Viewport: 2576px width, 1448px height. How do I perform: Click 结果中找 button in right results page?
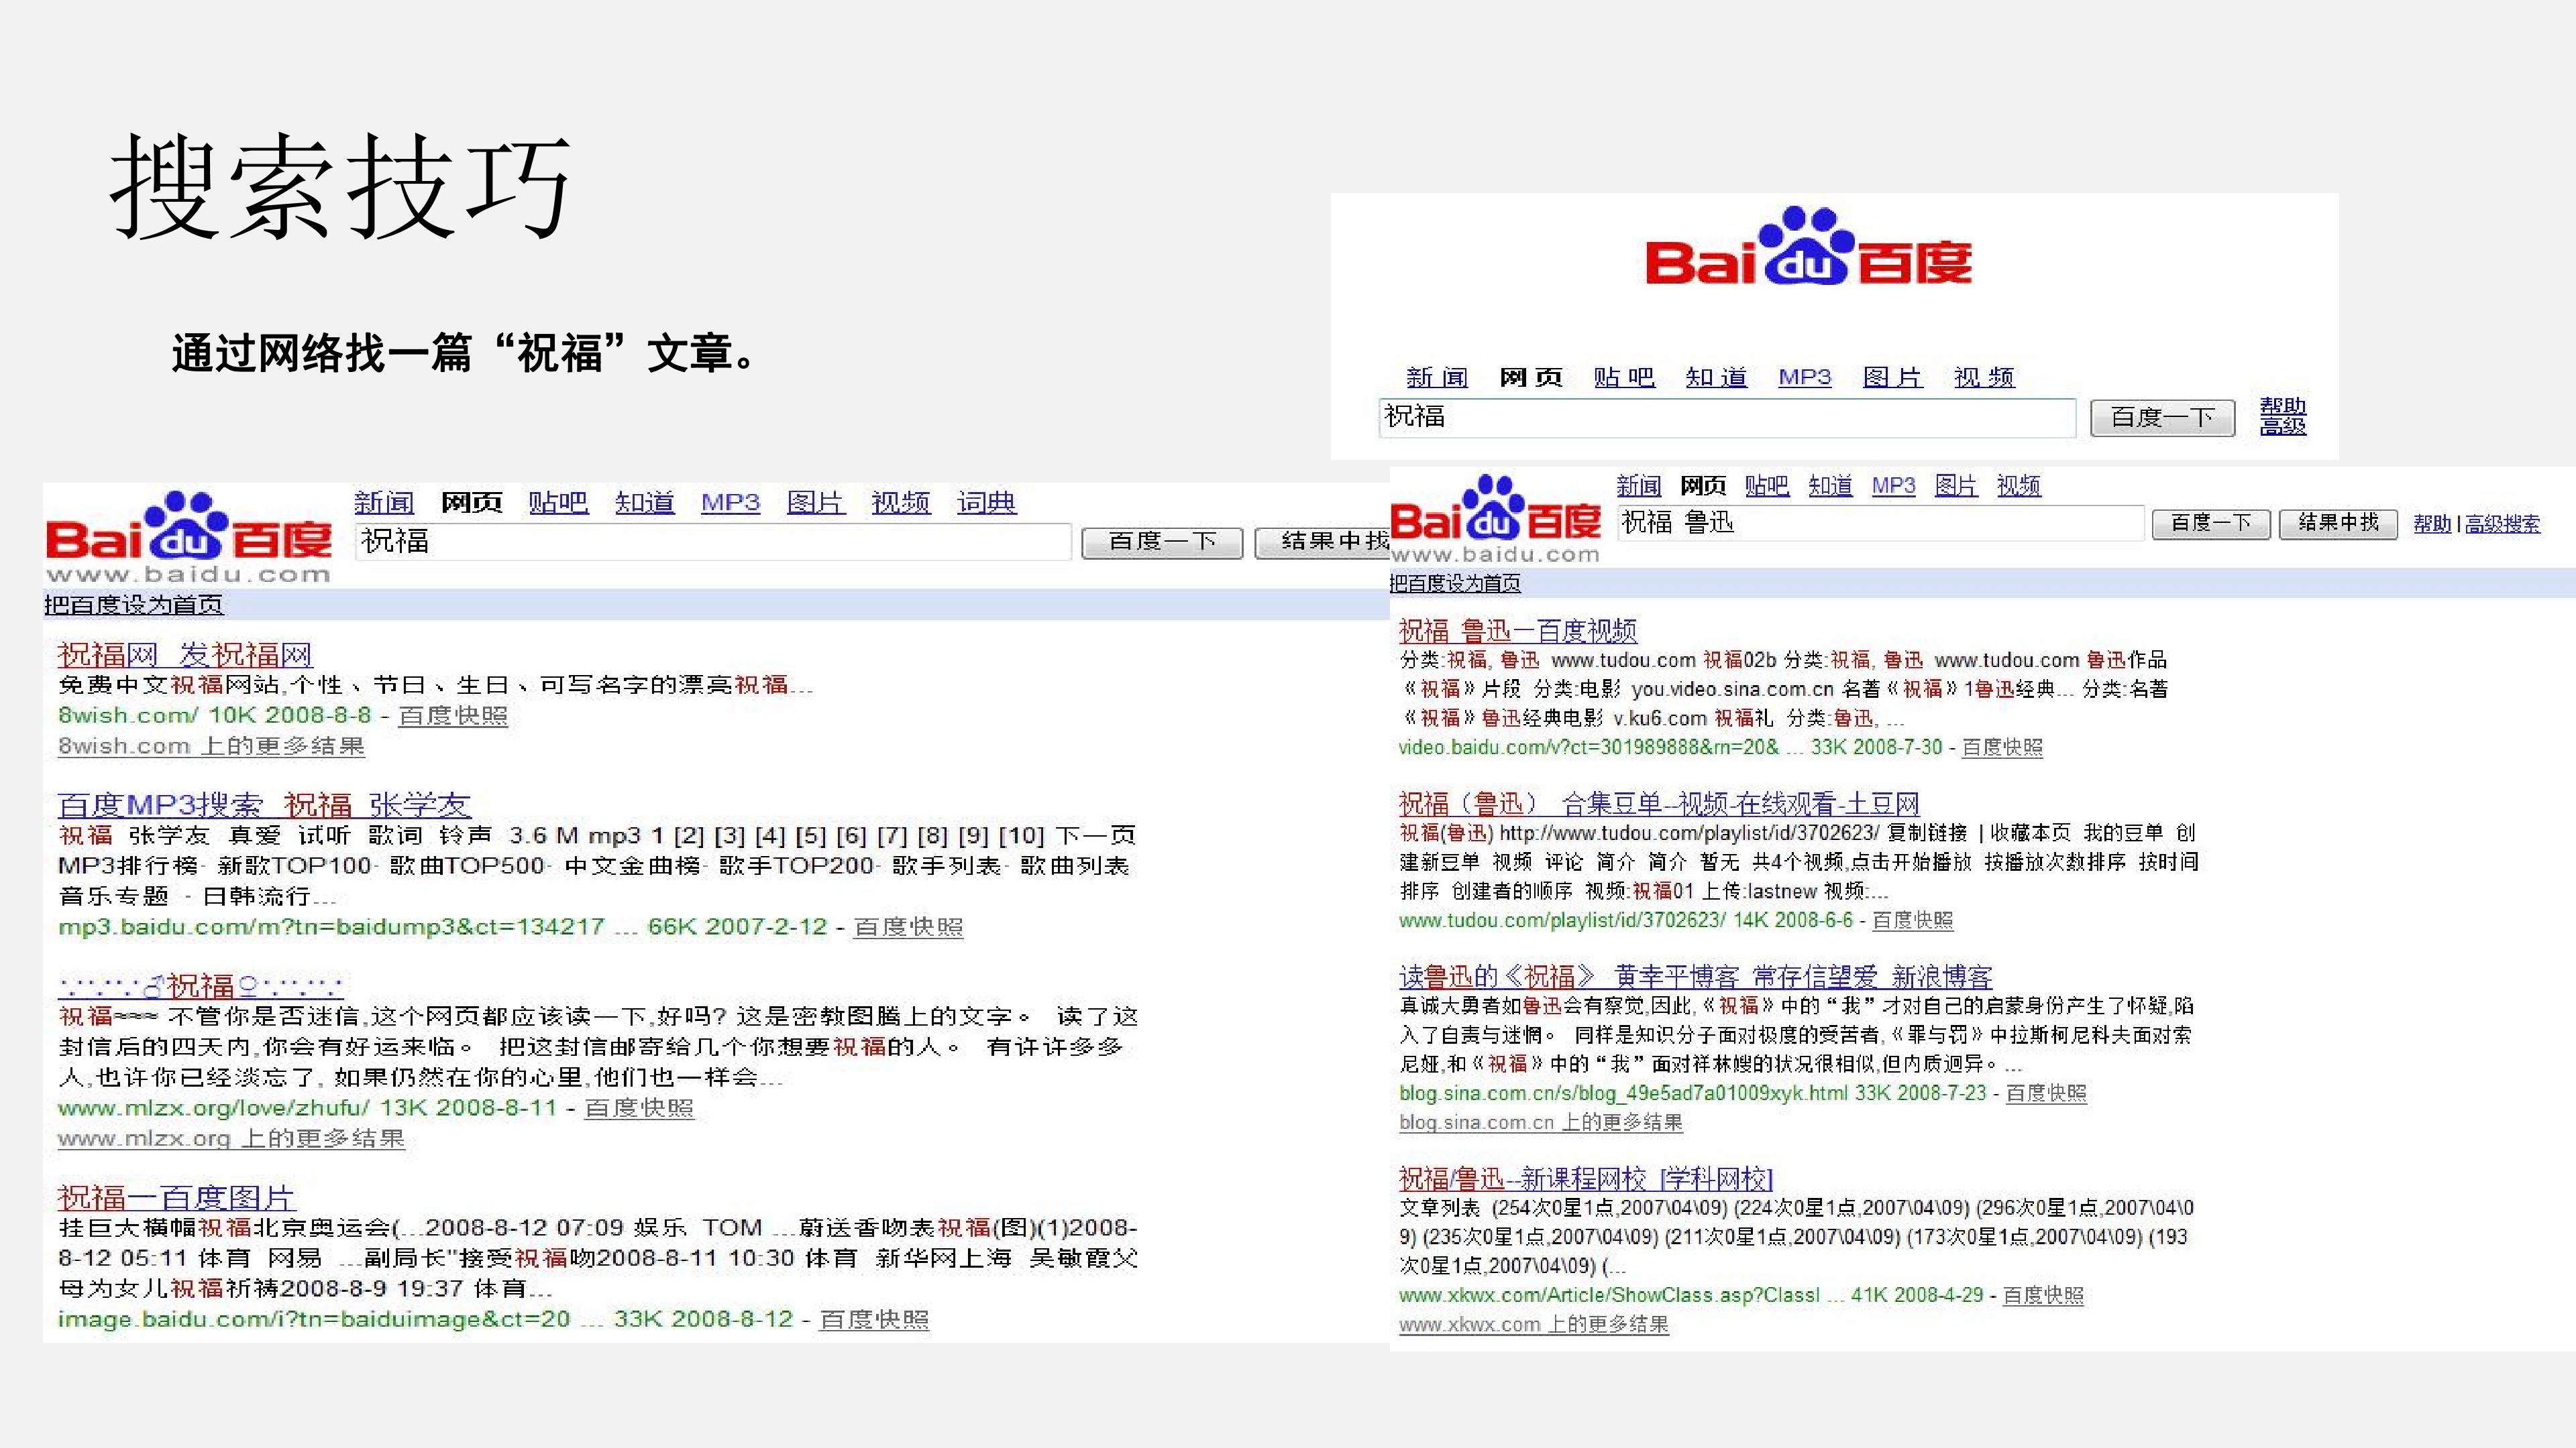point(2338,523)
